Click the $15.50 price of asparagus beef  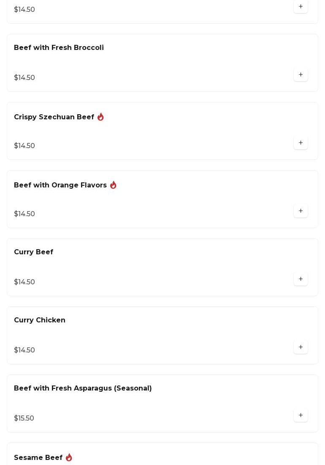(24, 418)
